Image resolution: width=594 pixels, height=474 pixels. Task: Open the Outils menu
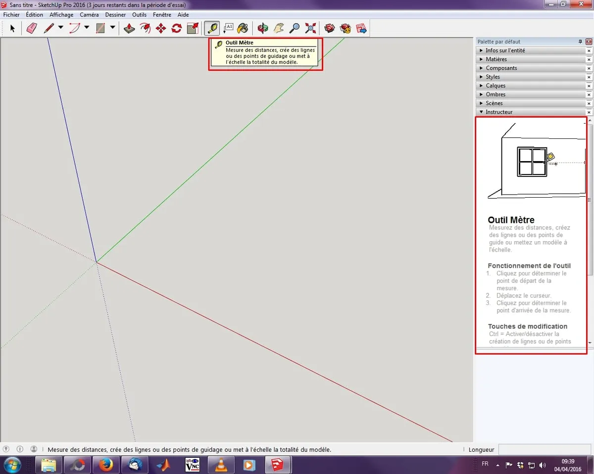pyautogui.click(x=140, y=15)
